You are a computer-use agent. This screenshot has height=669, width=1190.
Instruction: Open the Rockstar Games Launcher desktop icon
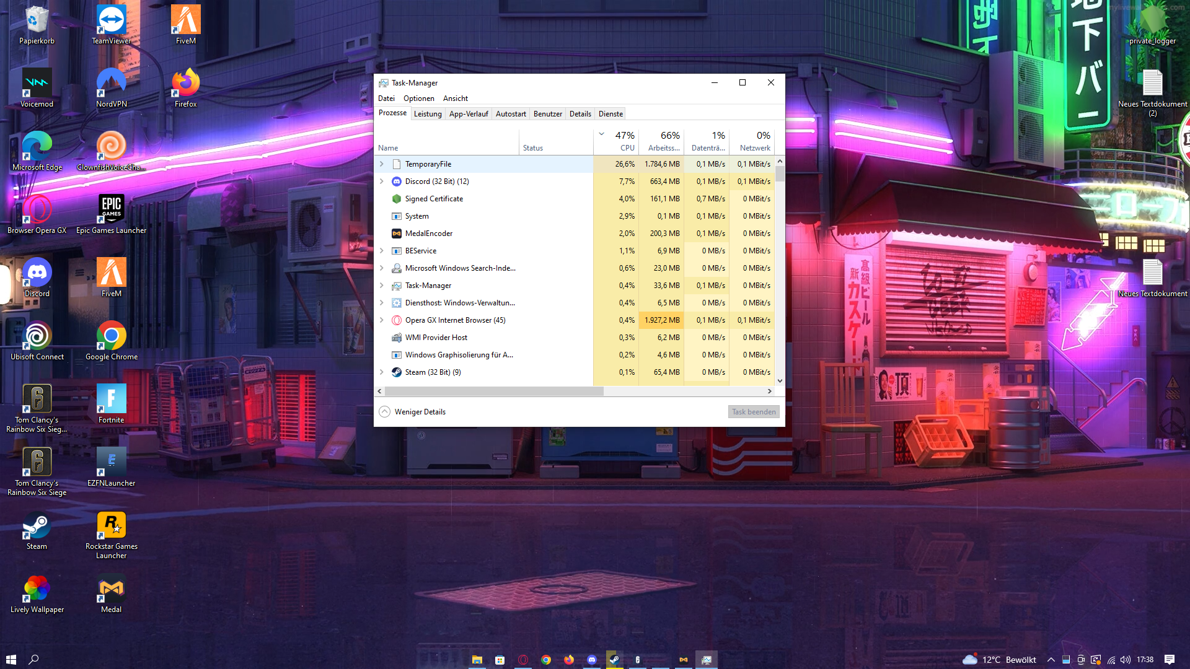[x=112, y=525]
